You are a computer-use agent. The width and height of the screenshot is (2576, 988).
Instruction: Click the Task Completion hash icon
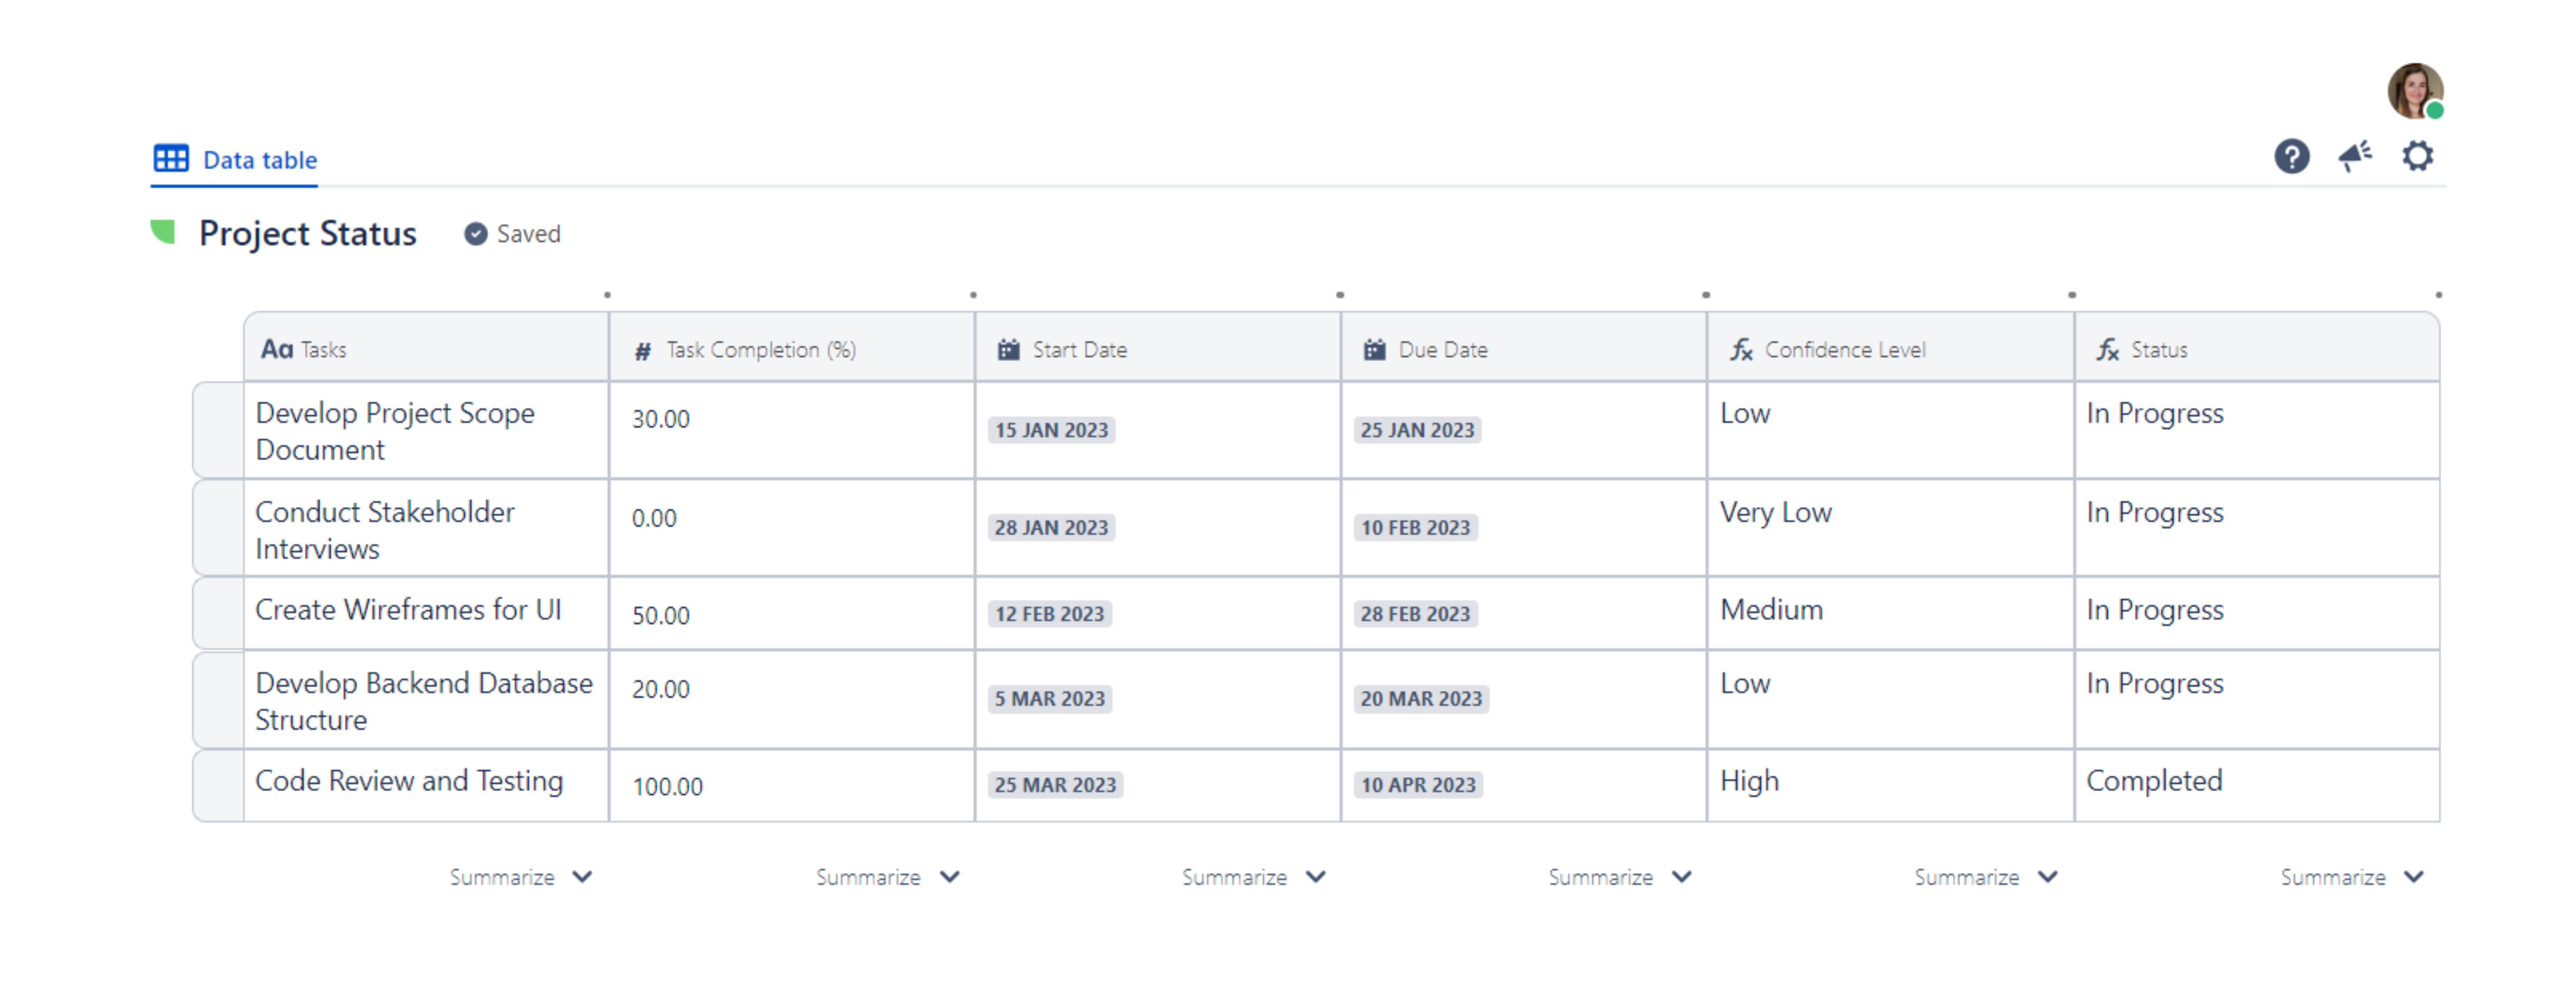pyautogui.click(x=643, y=351)
